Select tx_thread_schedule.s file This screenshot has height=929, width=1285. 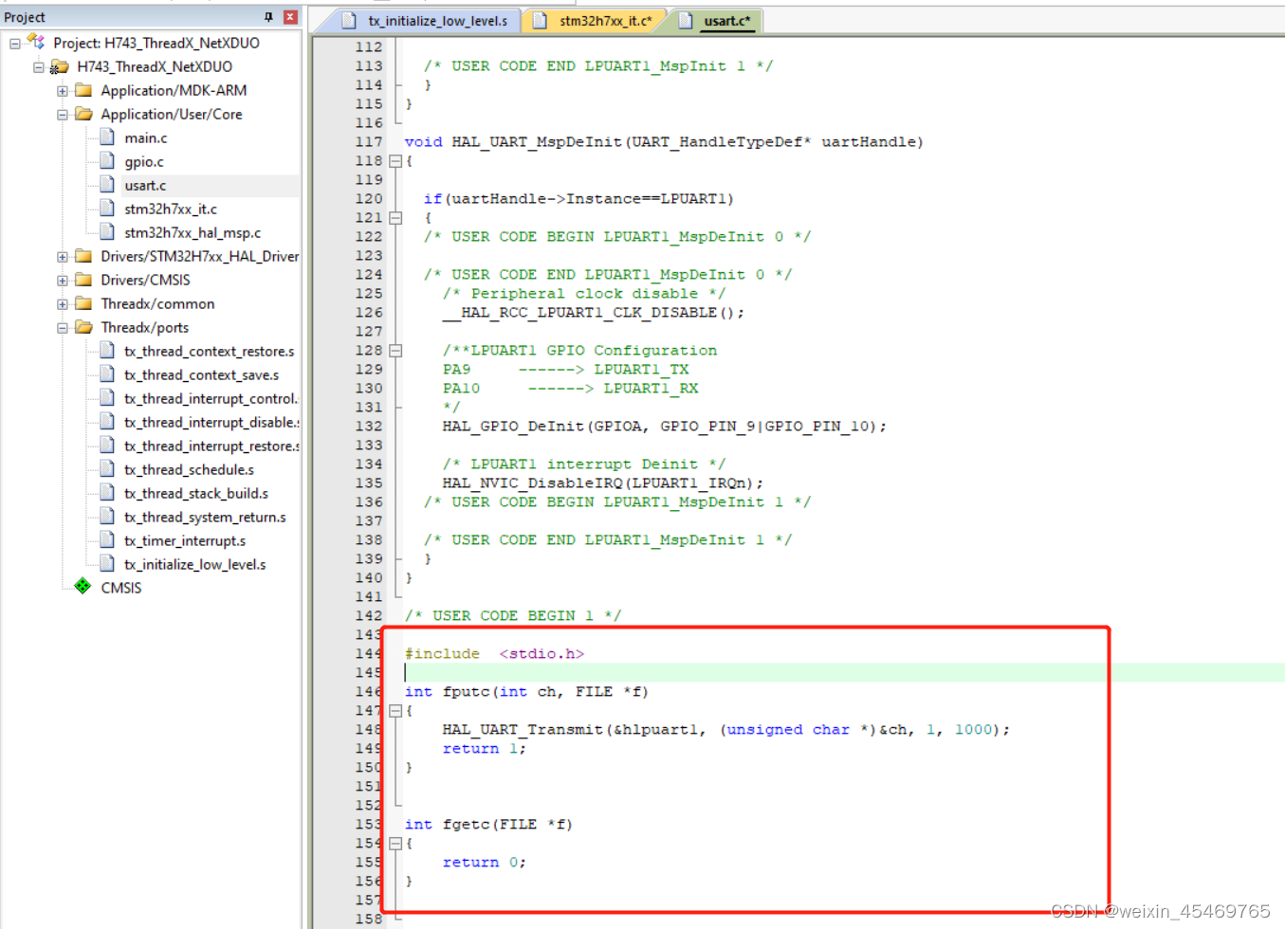[x=190, y=470]
